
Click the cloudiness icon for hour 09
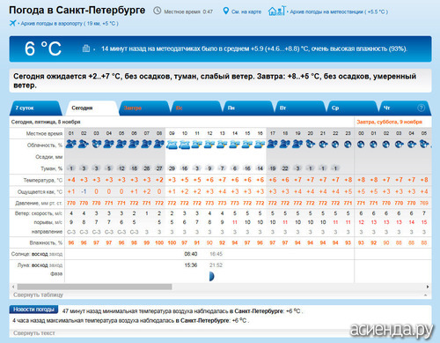172,145
